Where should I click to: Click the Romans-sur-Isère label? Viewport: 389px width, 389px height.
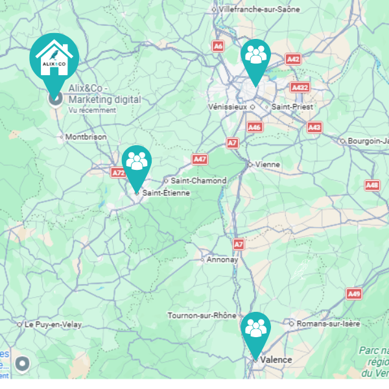pos(328,324)
